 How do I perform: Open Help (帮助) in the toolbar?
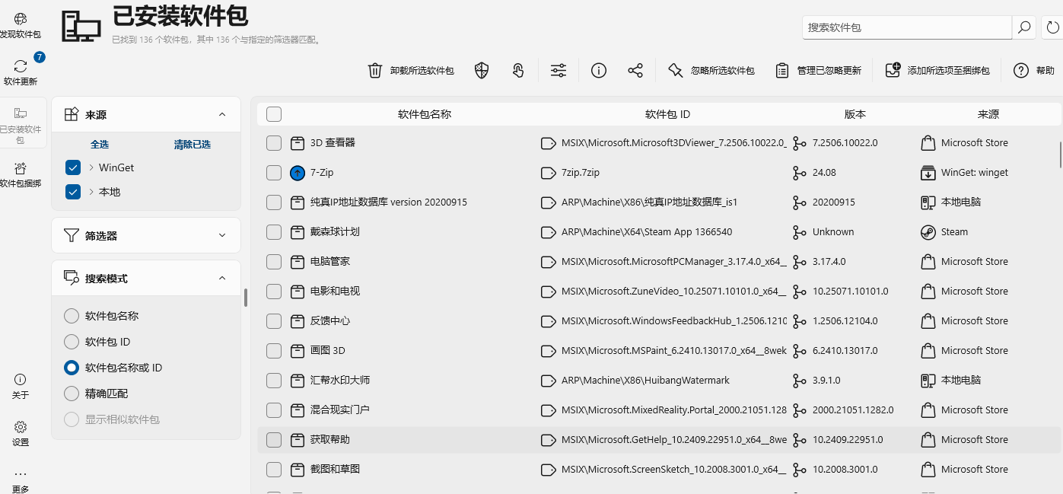click(1034, 70)
